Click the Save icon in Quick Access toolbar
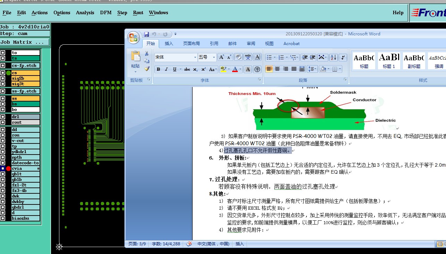This screenshot has height=254, width=446. point(146,34)
